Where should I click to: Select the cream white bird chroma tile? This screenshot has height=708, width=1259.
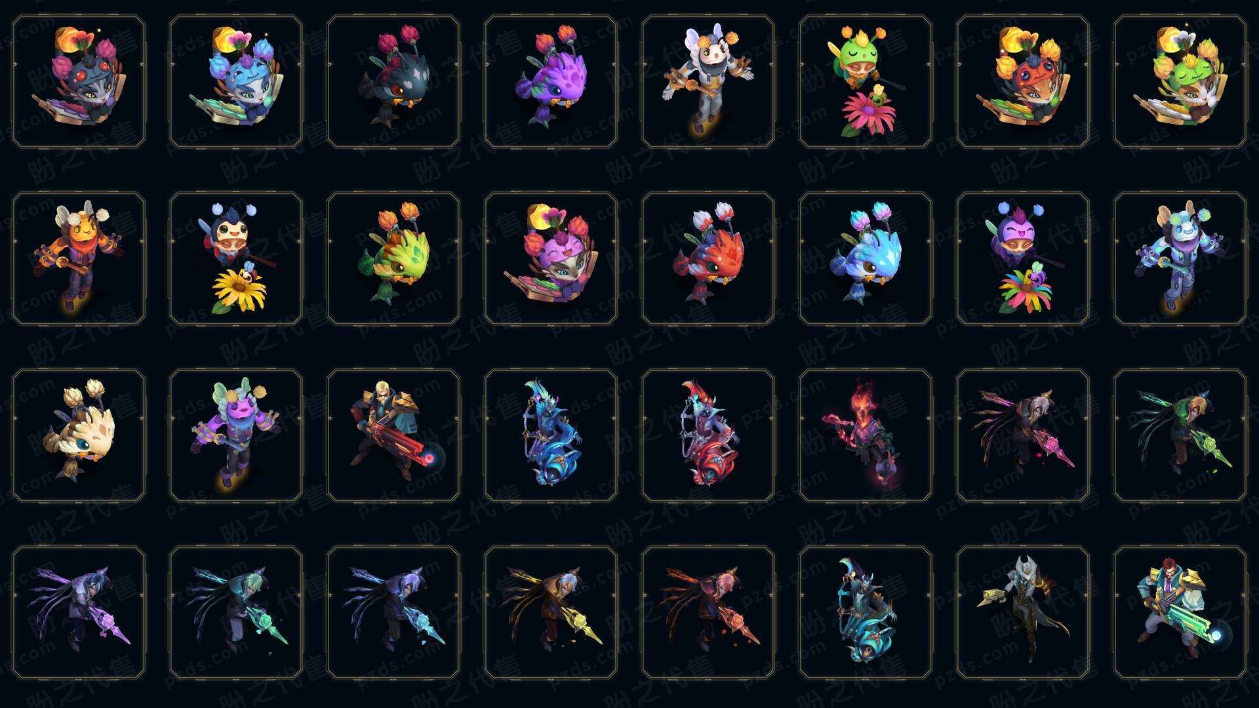79,435
